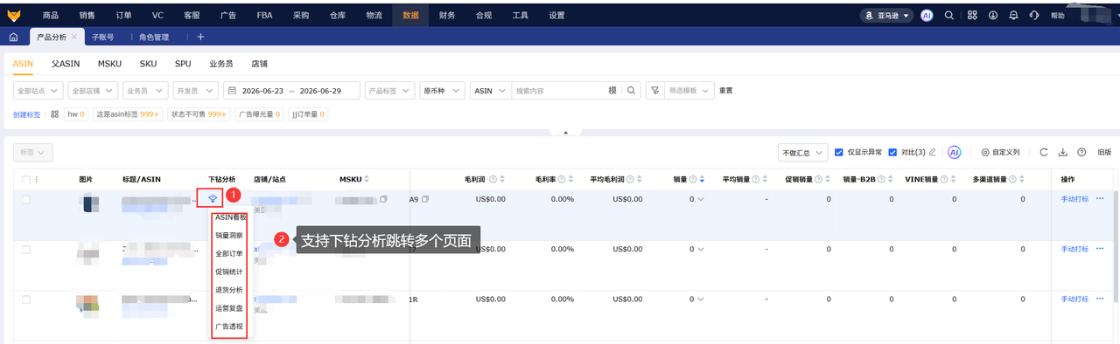Open the customer support headset icon
The height and width of the screenshot is (344, 1120).
1034,15
